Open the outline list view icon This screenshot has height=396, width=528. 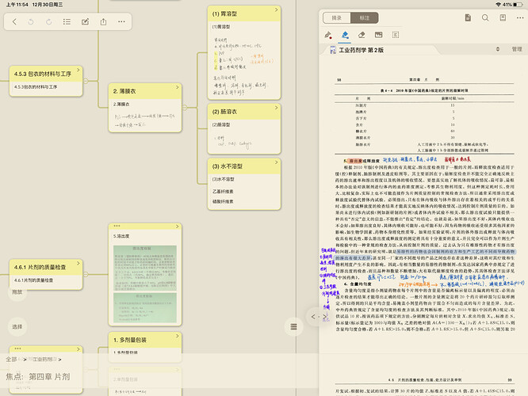pos(67,22)
